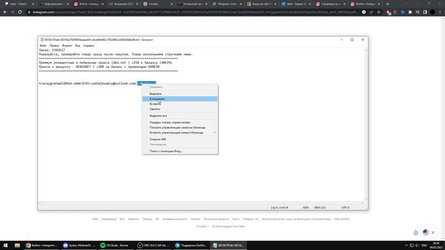This screenshot has height=250, width=445.
Task: Open Instagram language dropdown Русский
Action: 202,226
